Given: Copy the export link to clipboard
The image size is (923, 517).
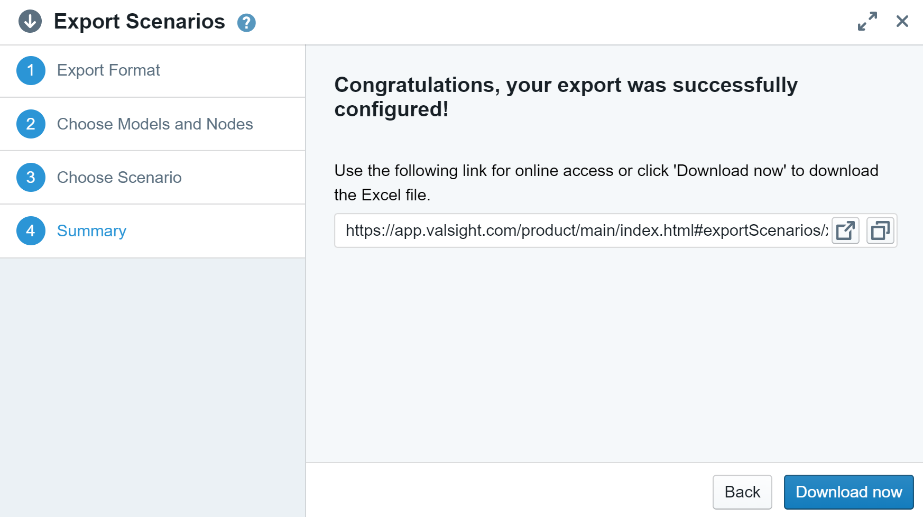Looking at the screenshot, I should click(880, 231).
